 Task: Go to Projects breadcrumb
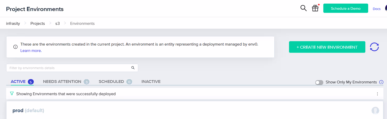[38, 24]
